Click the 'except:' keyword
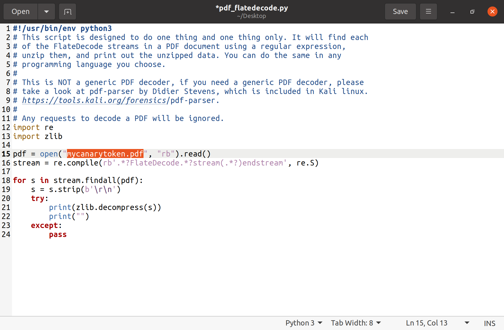 point(46,225)
